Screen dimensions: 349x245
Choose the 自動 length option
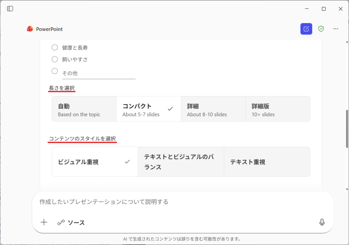(x=84, y=109)
